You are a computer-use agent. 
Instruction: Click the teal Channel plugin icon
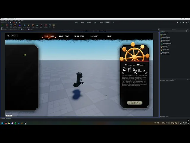(x=37, y=25)
